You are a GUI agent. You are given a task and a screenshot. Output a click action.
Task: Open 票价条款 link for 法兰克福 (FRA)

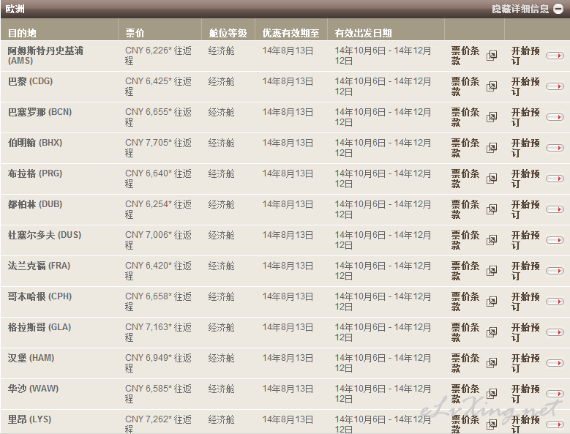pos(465,271)
